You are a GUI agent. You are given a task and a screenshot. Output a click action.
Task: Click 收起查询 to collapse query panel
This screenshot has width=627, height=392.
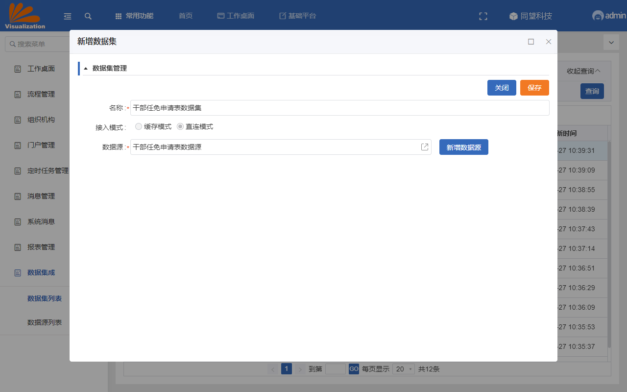click(583, 71)
